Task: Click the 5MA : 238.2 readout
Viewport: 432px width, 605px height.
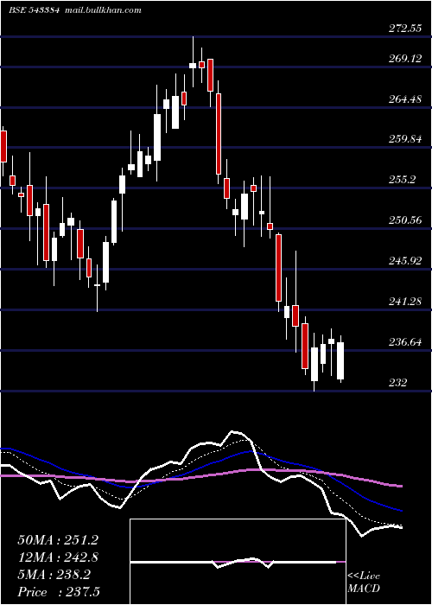Action: [x=54, y=575]
